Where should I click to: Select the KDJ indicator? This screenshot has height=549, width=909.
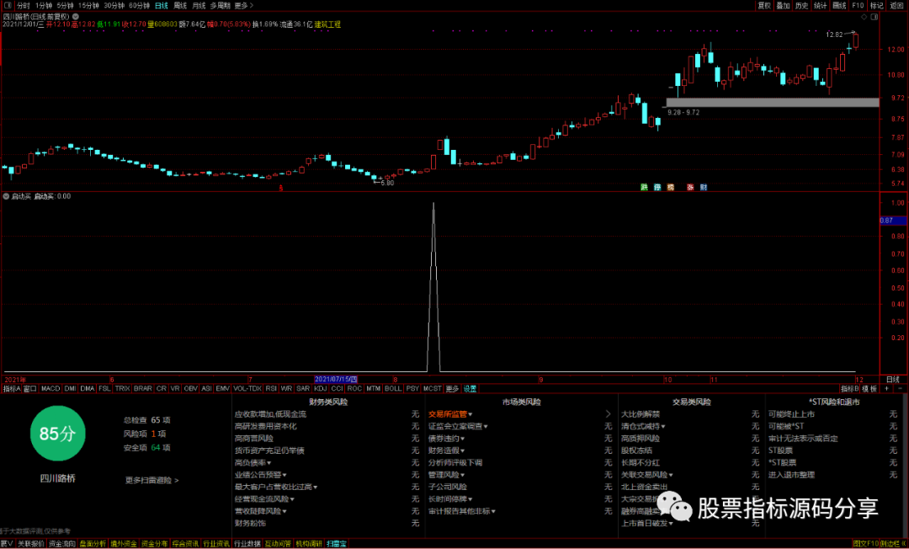point(320,388)
